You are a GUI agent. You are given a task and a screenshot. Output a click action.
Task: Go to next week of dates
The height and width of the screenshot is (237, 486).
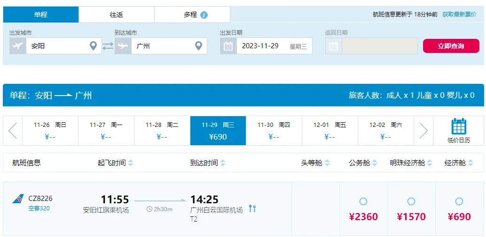click(423, 130)
